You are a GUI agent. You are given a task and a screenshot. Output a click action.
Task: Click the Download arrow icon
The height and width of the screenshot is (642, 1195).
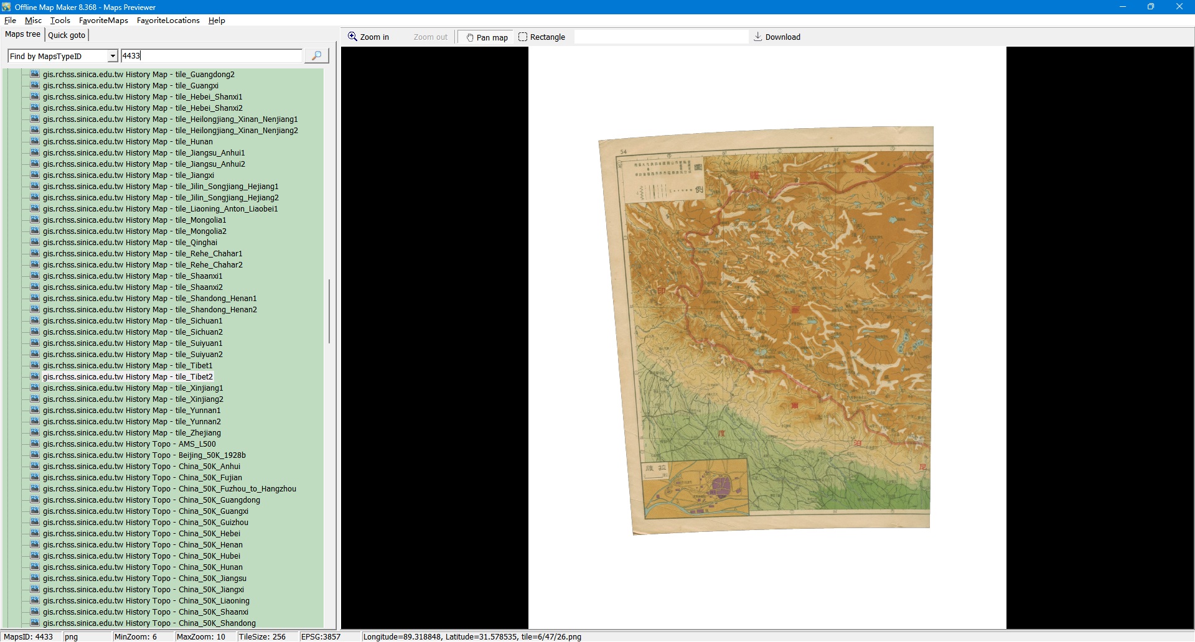click(x=757, y=37)
